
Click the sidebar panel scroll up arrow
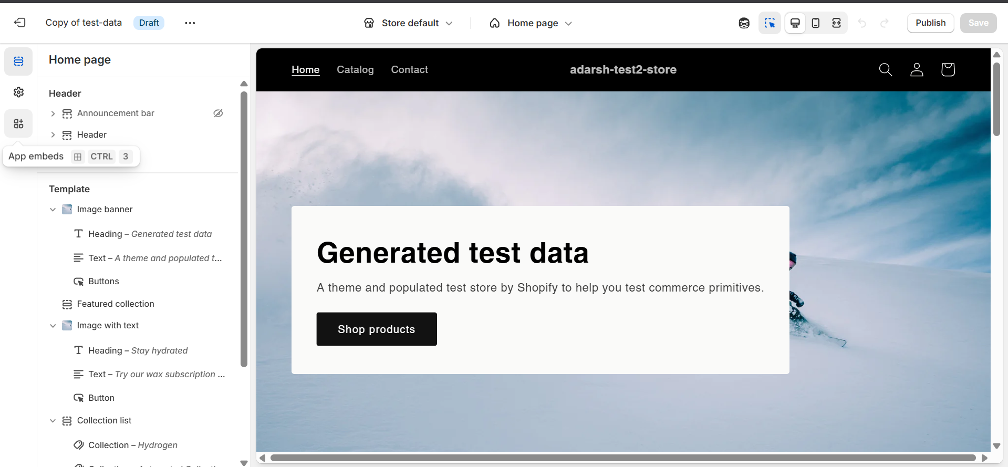coord(244,84)
